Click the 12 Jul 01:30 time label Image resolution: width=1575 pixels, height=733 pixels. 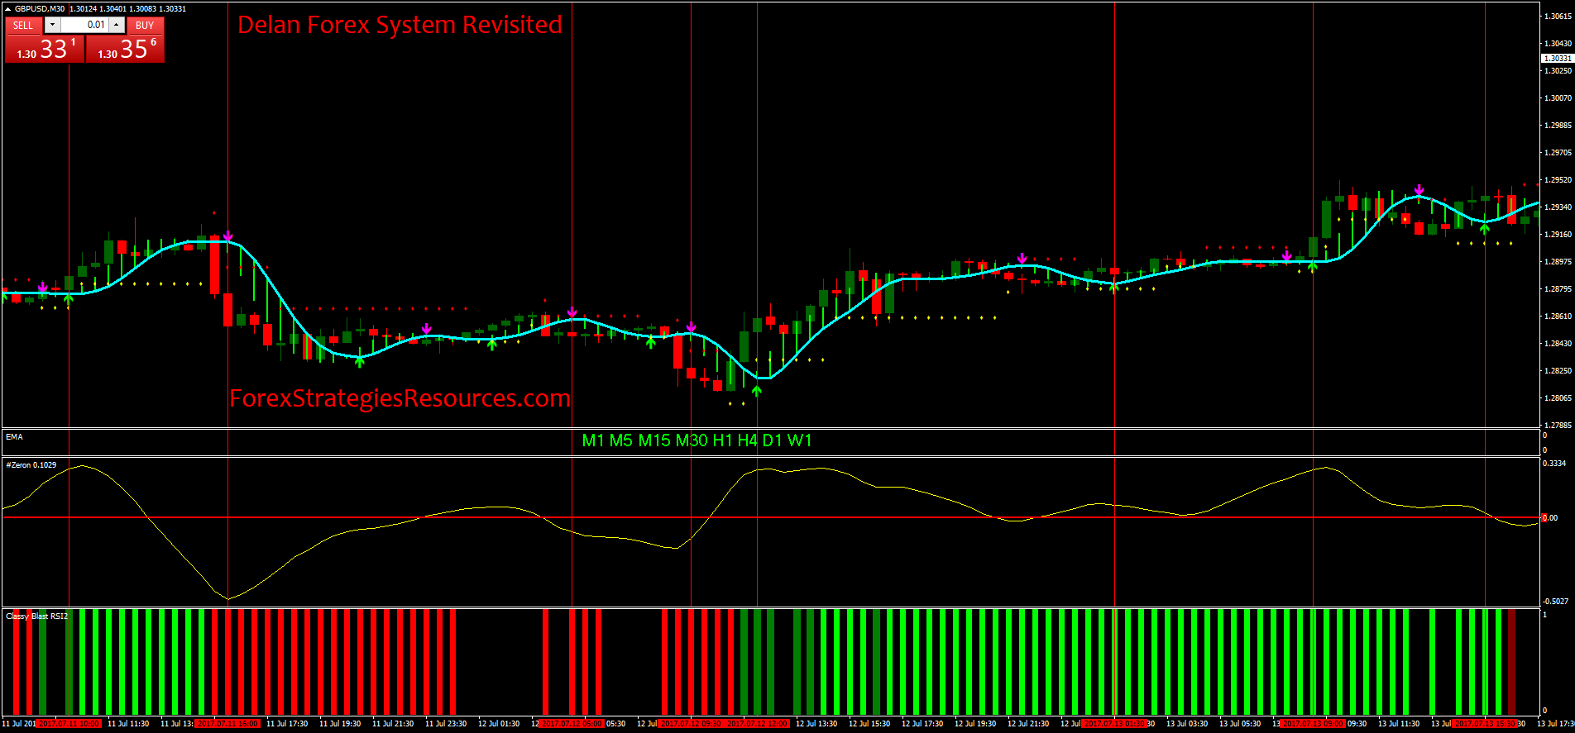(x=499, y=723)
